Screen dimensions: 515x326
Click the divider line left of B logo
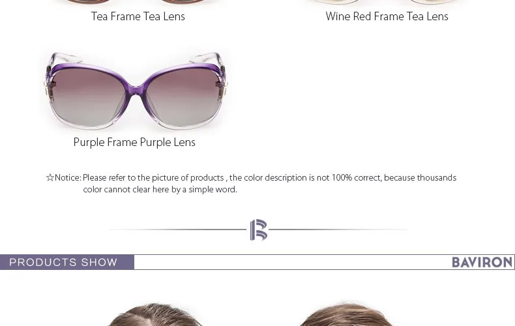click(177, 230)
